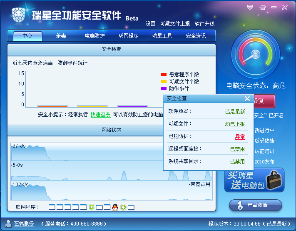This screenshot has width=296, height=231.
Task: Click the 快速查杀 green link
Action: (x=101, y=115)
